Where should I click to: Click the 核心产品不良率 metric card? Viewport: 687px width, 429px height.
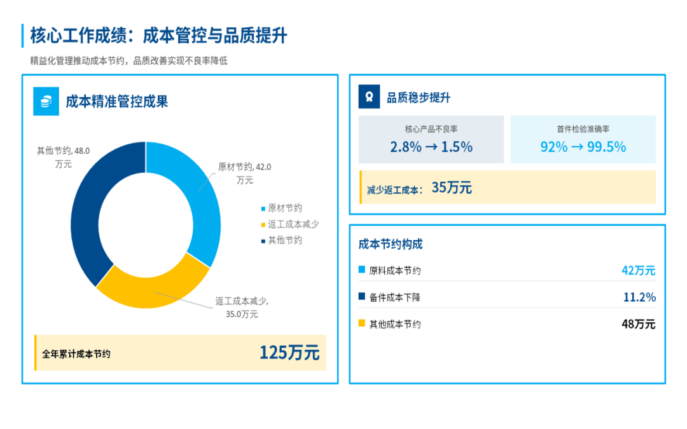coord(431,139)
